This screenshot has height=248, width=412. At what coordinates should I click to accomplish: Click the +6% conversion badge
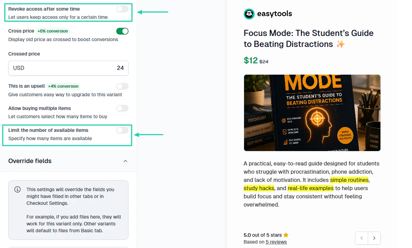pos(52,31)
